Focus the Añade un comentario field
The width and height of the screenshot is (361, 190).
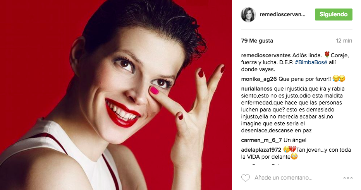(284, 178)
